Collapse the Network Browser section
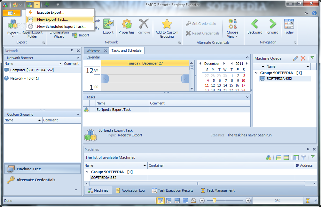The height and width of the screenshot is (207, 321). coord(78,58)
